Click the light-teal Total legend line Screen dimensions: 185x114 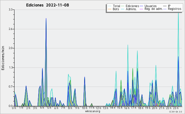coord(109,6)
